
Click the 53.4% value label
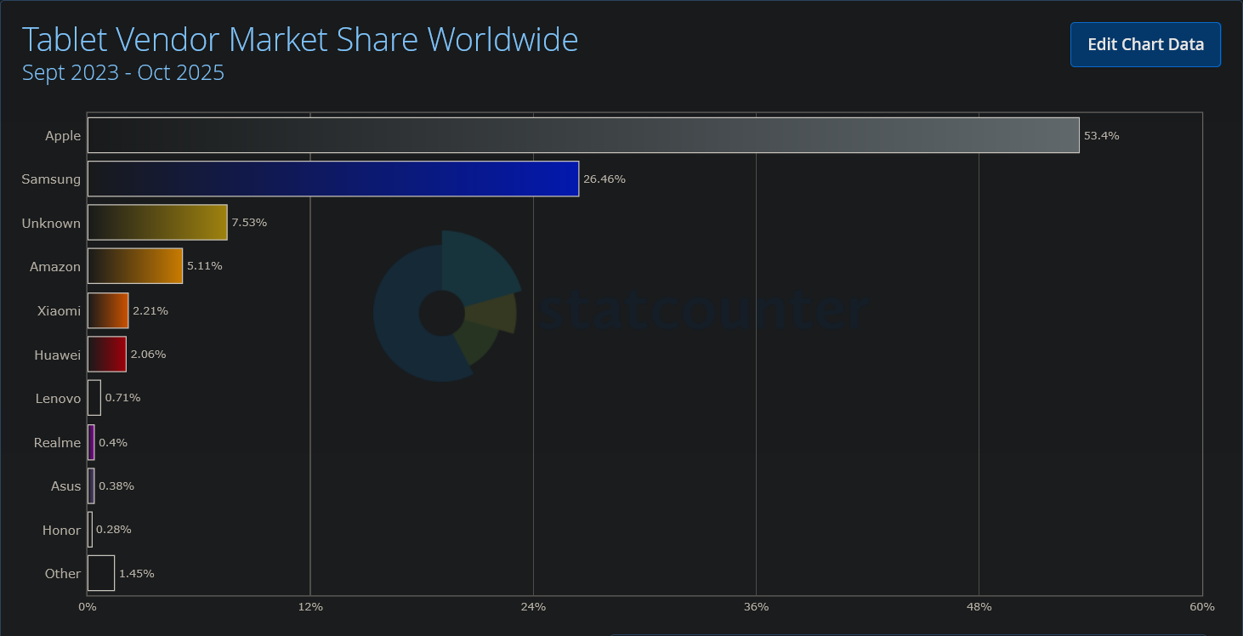point(1102,136)
